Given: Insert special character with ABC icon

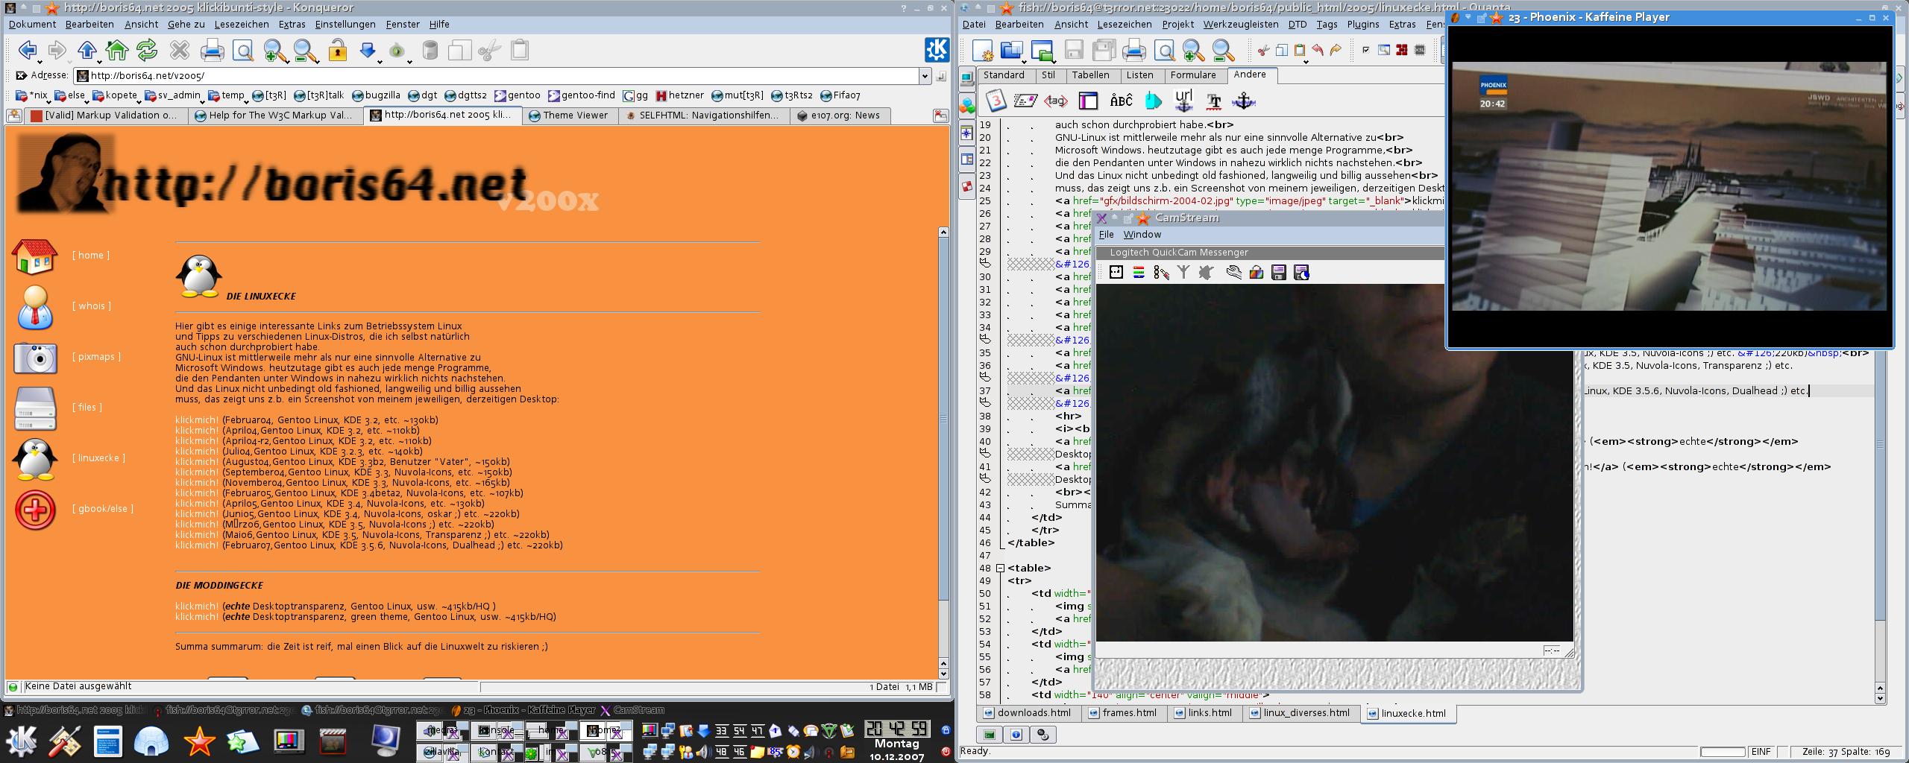Looking at the screenshot, I should tap(1121, 101).
